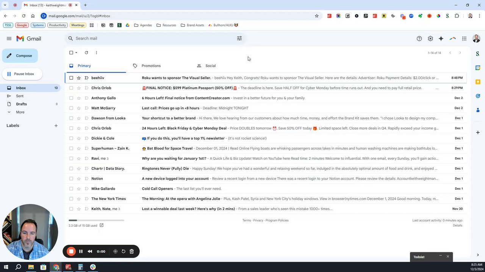
Task: Go to the browser home page
Action: pyautogui.click(x=33, y=16)
